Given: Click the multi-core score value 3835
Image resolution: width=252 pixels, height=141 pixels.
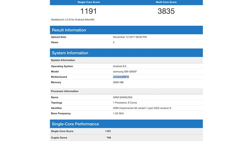Looking at the screenshot, I should click(166, 11).
